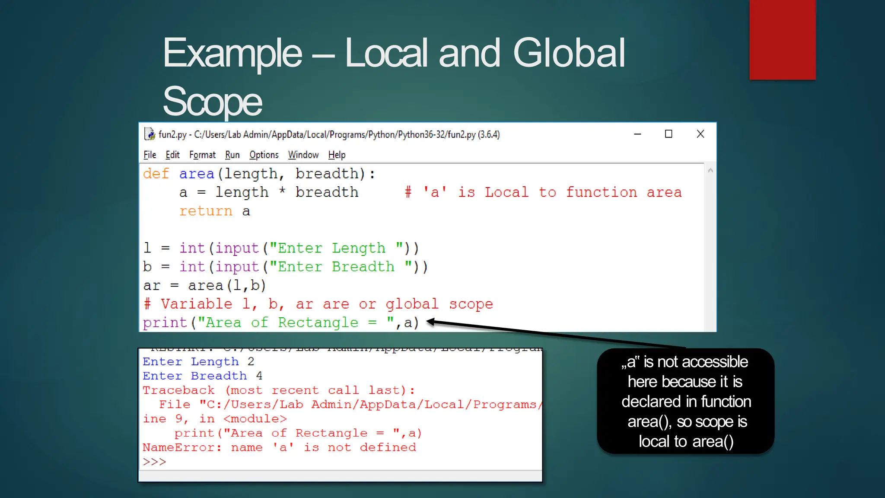Click 'ine 9, in <module>' traceback line
The width and height of the screenshot is (885, 498).
215,418
